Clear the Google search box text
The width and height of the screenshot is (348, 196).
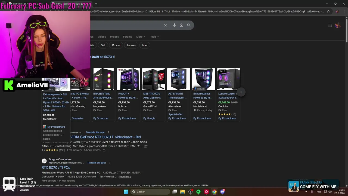point(165,25)
